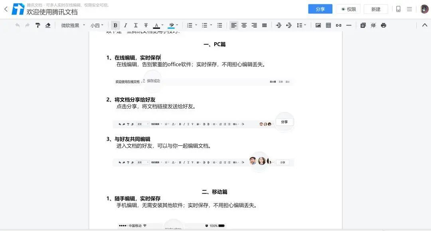Click the 分享 button in the embedded illustration
The height and width of the screenshot is (231, 431).
[285, 122]
